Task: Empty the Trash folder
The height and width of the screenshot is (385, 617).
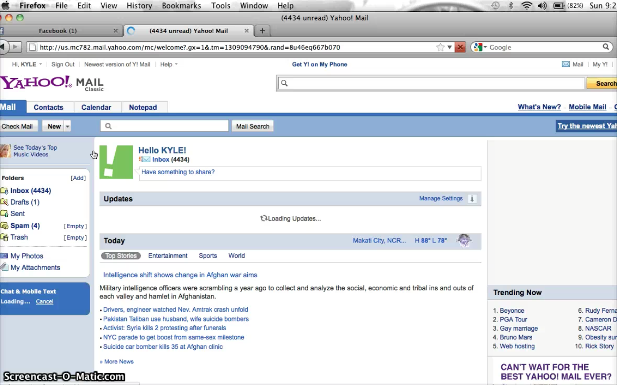Action: [x=75, y=238]
